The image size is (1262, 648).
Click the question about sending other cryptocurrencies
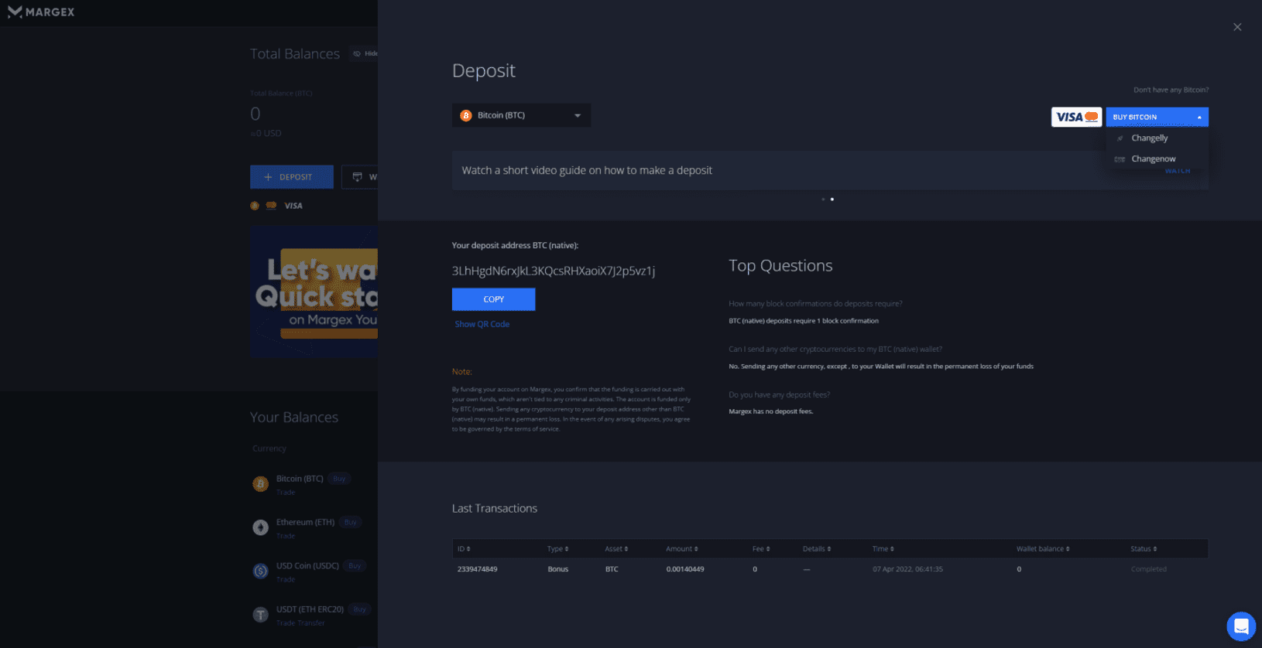tap(835, 350)
